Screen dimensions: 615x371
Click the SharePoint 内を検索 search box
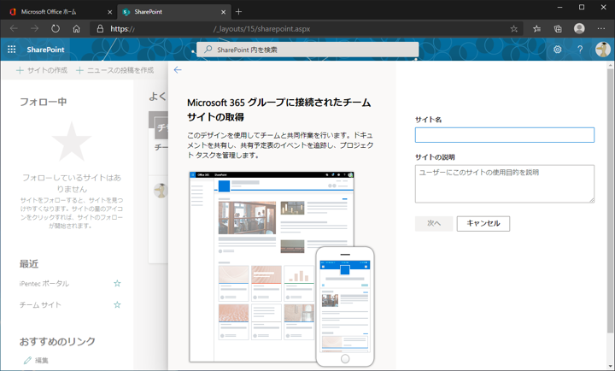point(307,50)
